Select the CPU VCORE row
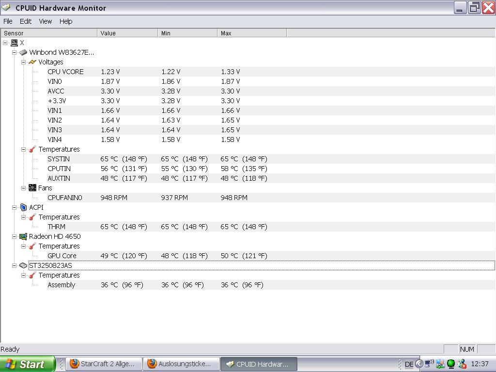 (x=271, y=72)
